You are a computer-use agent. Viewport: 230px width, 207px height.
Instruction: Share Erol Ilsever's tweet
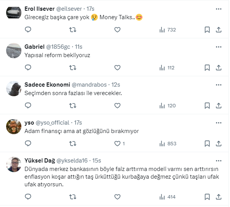(219, 30)
